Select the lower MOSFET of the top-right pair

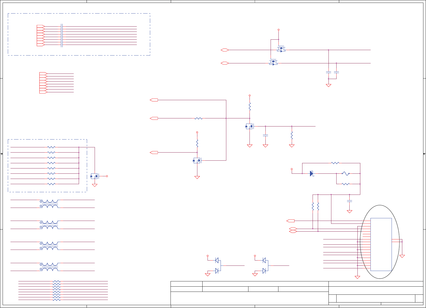273,63
